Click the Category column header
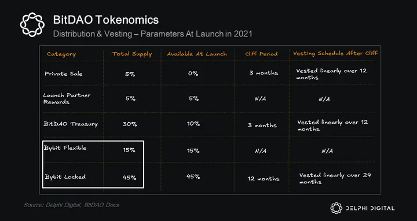Screen dimensions: 417x221 click(61, 54)
